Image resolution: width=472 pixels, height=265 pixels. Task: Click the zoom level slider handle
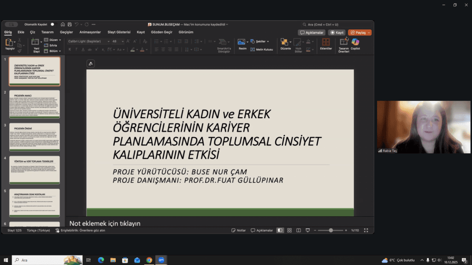(330, 230)
